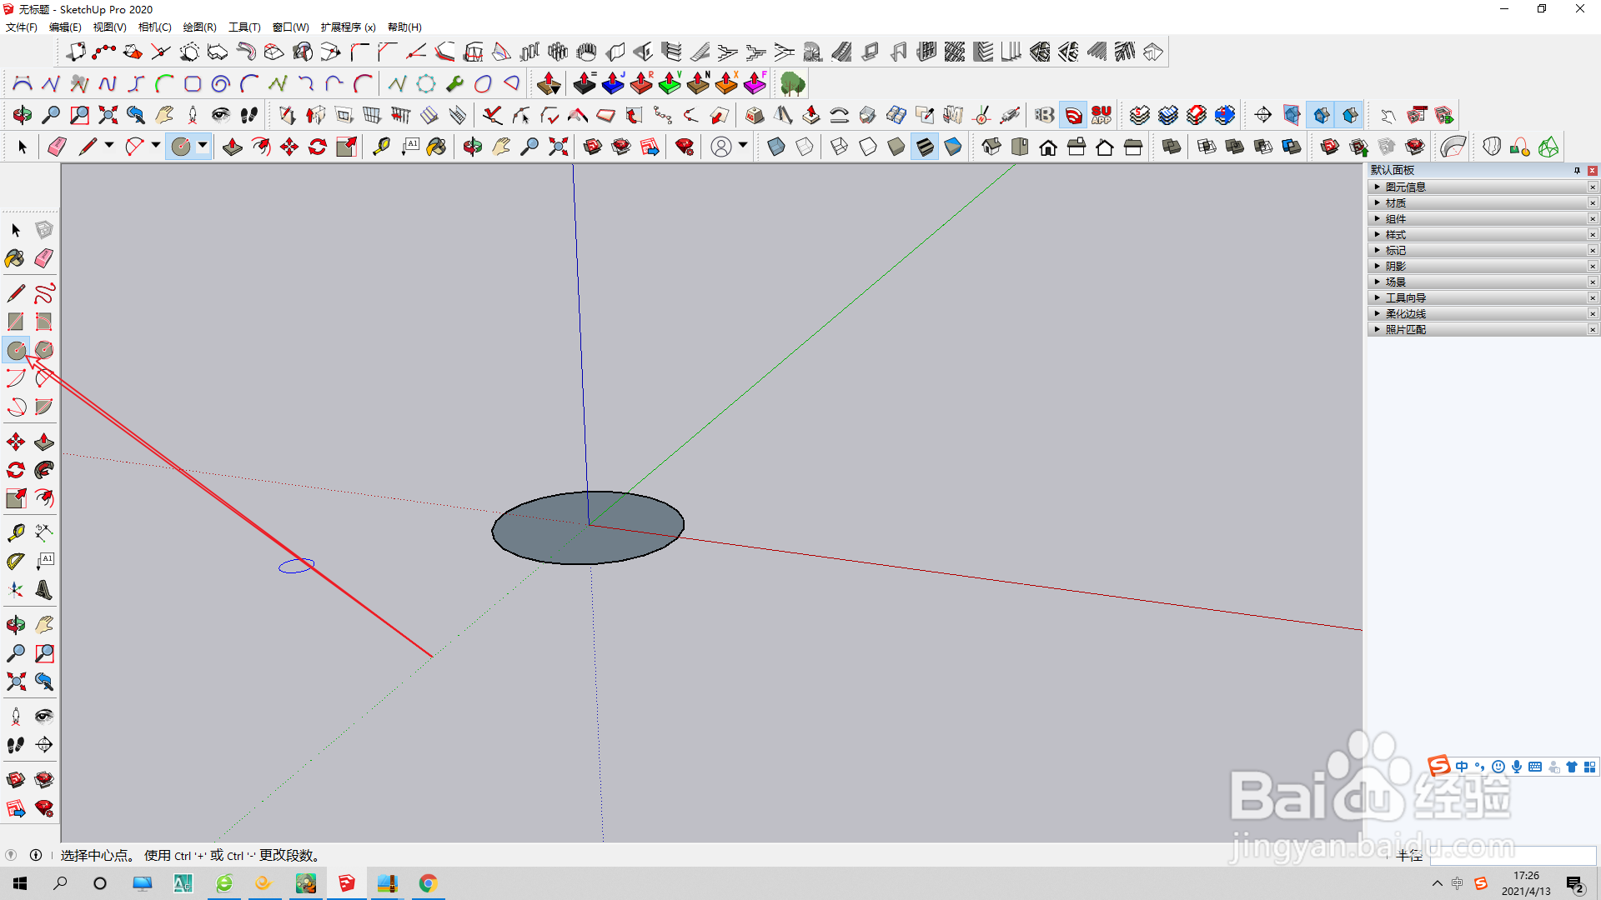Expand the 样式 panel
Screen dimensions: 1601x900
(1477, 235)
